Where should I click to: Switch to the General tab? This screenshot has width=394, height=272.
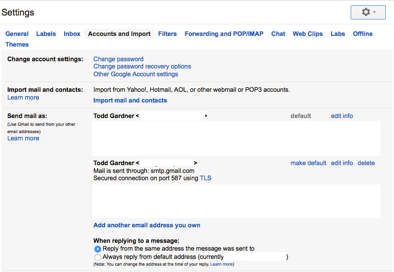point(17,34)
